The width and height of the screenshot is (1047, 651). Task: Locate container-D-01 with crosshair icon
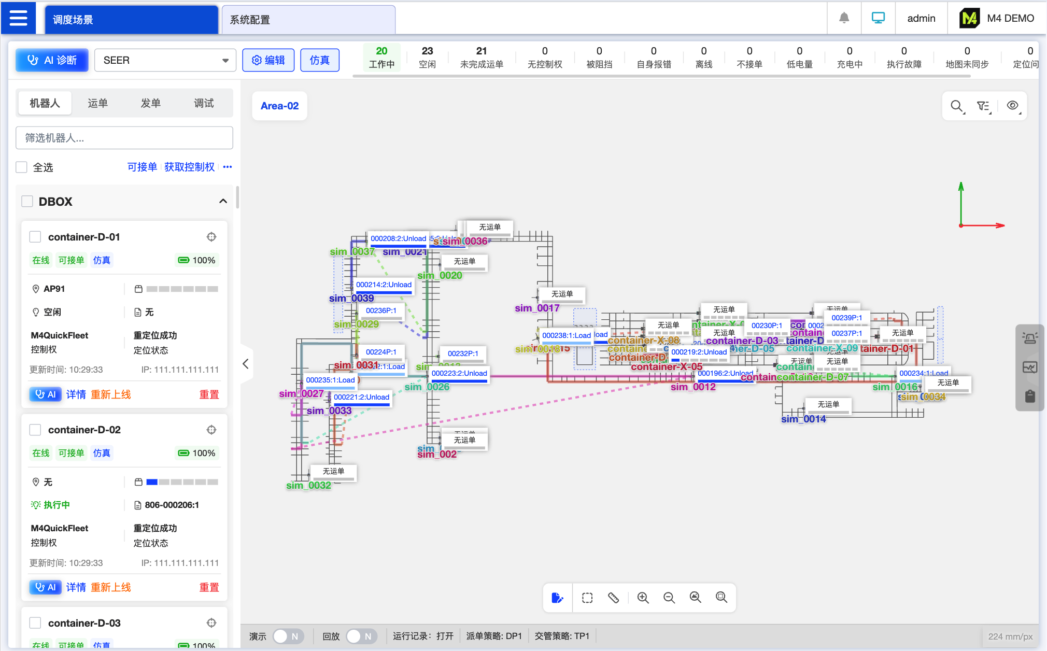click(211, 237)
